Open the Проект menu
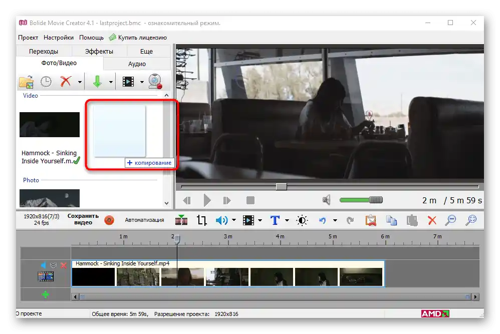This screenshot has height=334, width=500. (28, 38)
